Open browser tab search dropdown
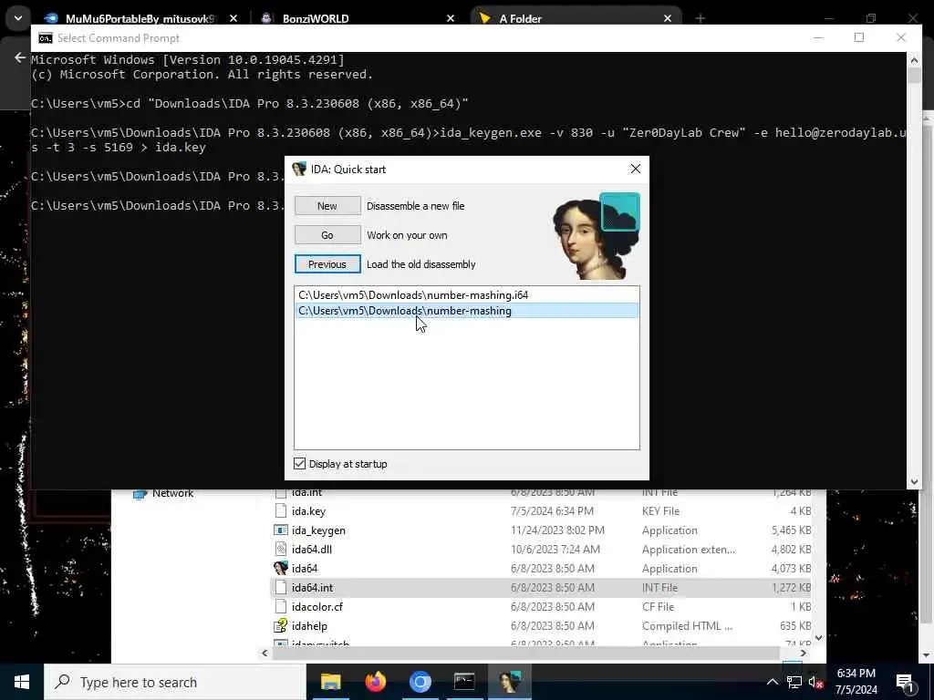This screenshot has height=700, width=934. [x=18, y=18]
